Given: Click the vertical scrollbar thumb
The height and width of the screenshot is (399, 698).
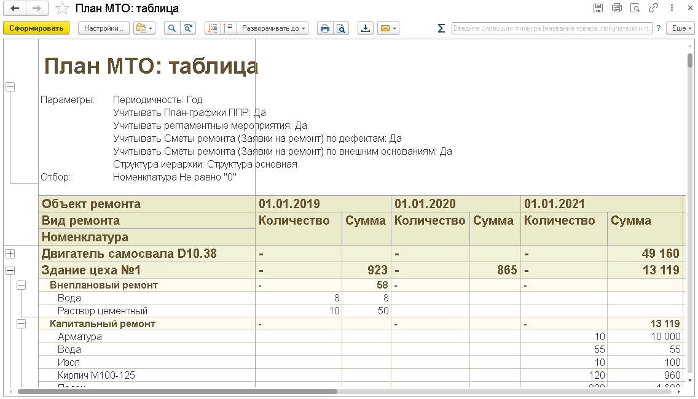Looking at the screenshot, I should pos(690,60).
